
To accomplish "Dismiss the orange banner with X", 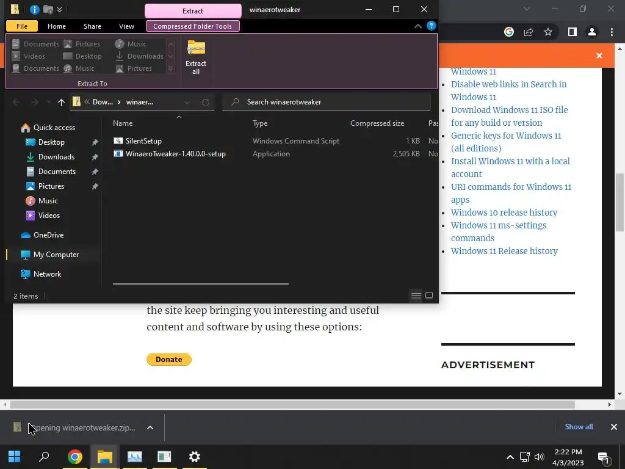I will 599,56.
